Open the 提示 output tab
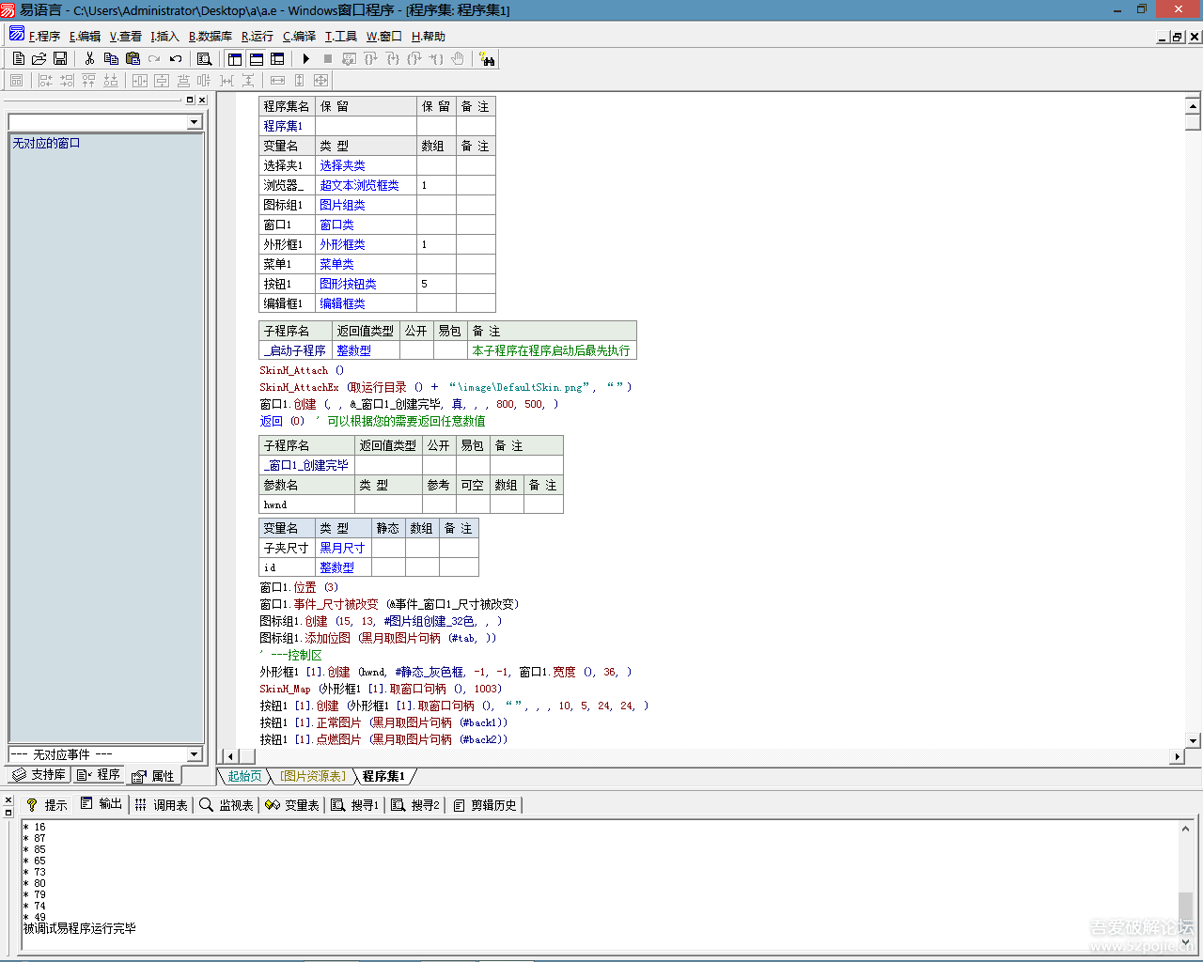The height and width of the screenshot is (962, 1203). [x=47, y=805]
